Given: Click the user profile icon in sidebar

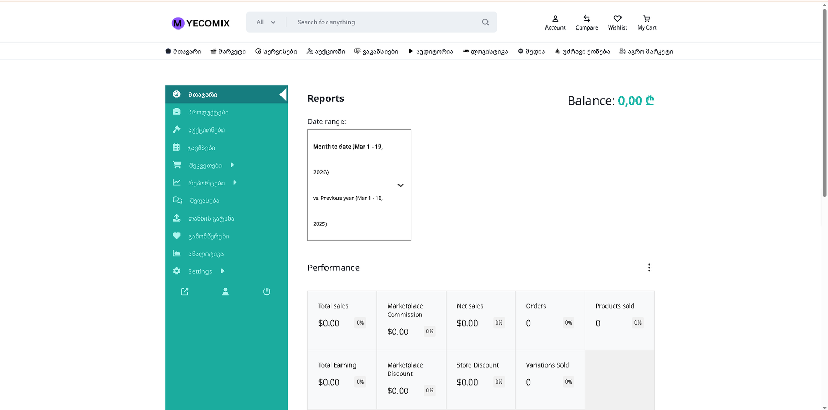Looking at the screenshot, I should point(225,291).
